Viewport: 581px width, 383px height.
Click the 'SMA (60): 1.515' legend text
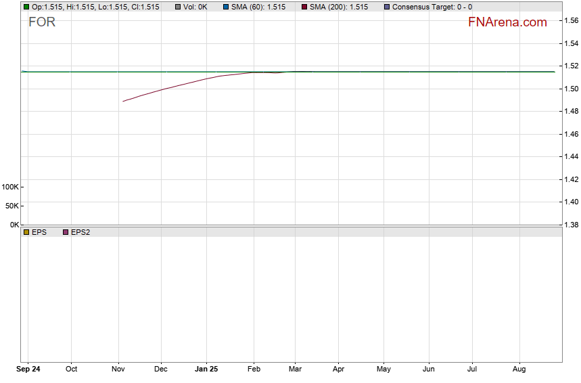pyautogui.click(x=258, y=7)
